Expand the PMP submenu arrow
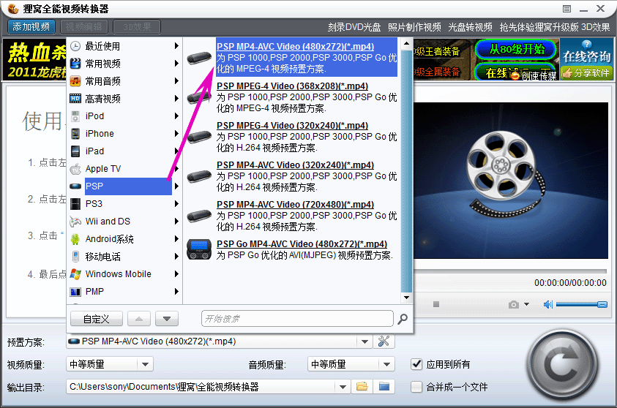Image resolution: width=617 pixels, height=408 pixels. 176,292
